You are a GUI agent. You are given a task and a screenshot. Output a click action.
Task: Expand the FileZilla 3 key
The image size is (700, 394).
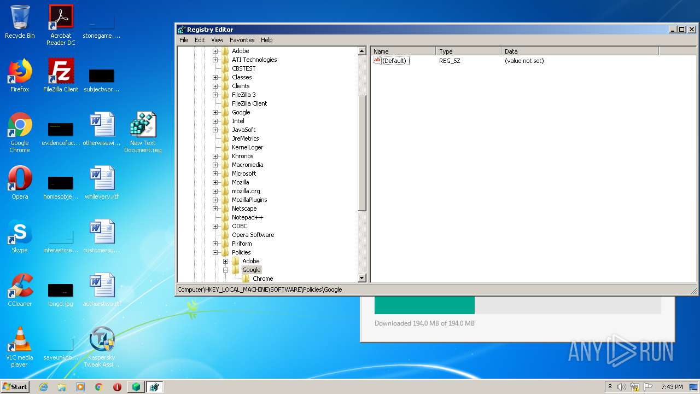[215, 95]
